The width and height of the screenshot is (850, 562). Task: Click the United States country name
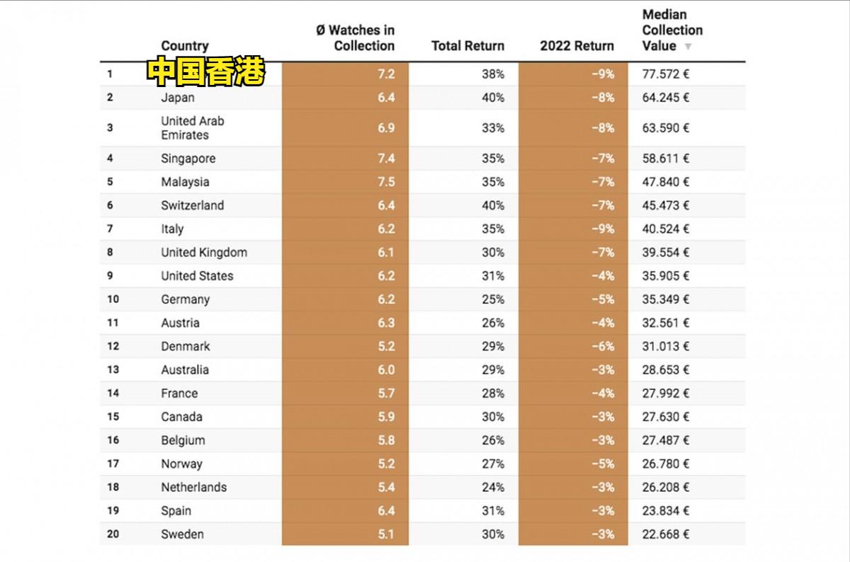click(196, 275)
